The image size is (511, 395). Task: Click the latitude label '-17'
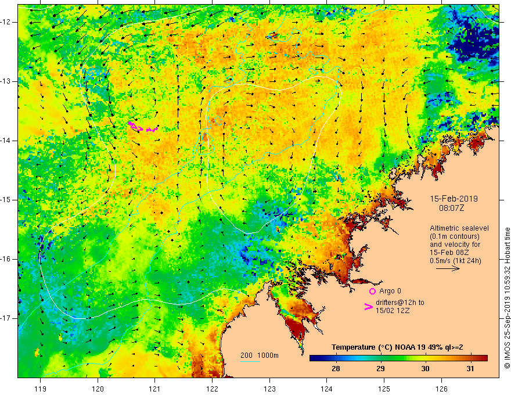point(5,318)
